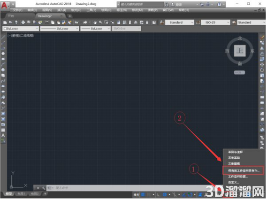266x199 pixels.
Task: Select the Move tool in modify toolbar
Action: point(262,65)
